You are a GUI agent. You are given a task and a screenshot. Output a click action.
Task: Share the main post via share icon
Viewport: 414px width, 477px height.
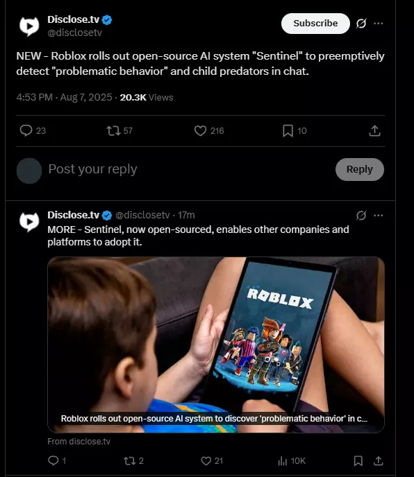pyautogui.click(x=374, y=131)
